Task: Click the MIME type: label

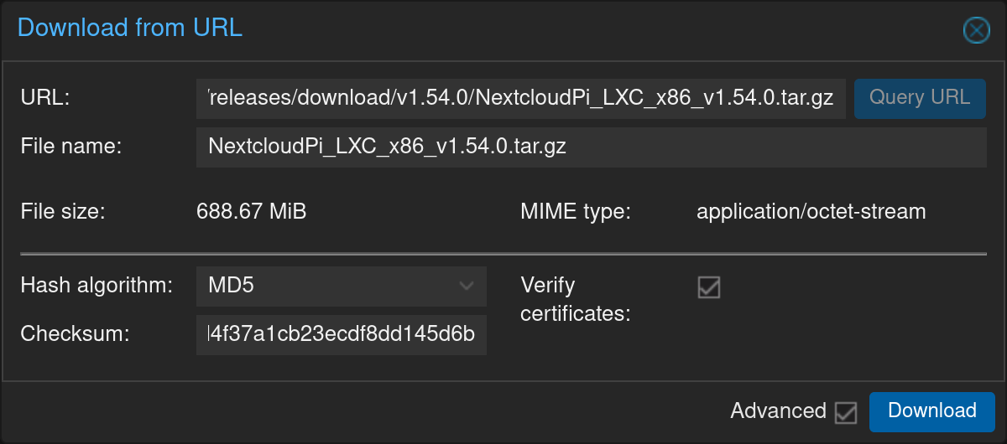Action: coord(576,212)
